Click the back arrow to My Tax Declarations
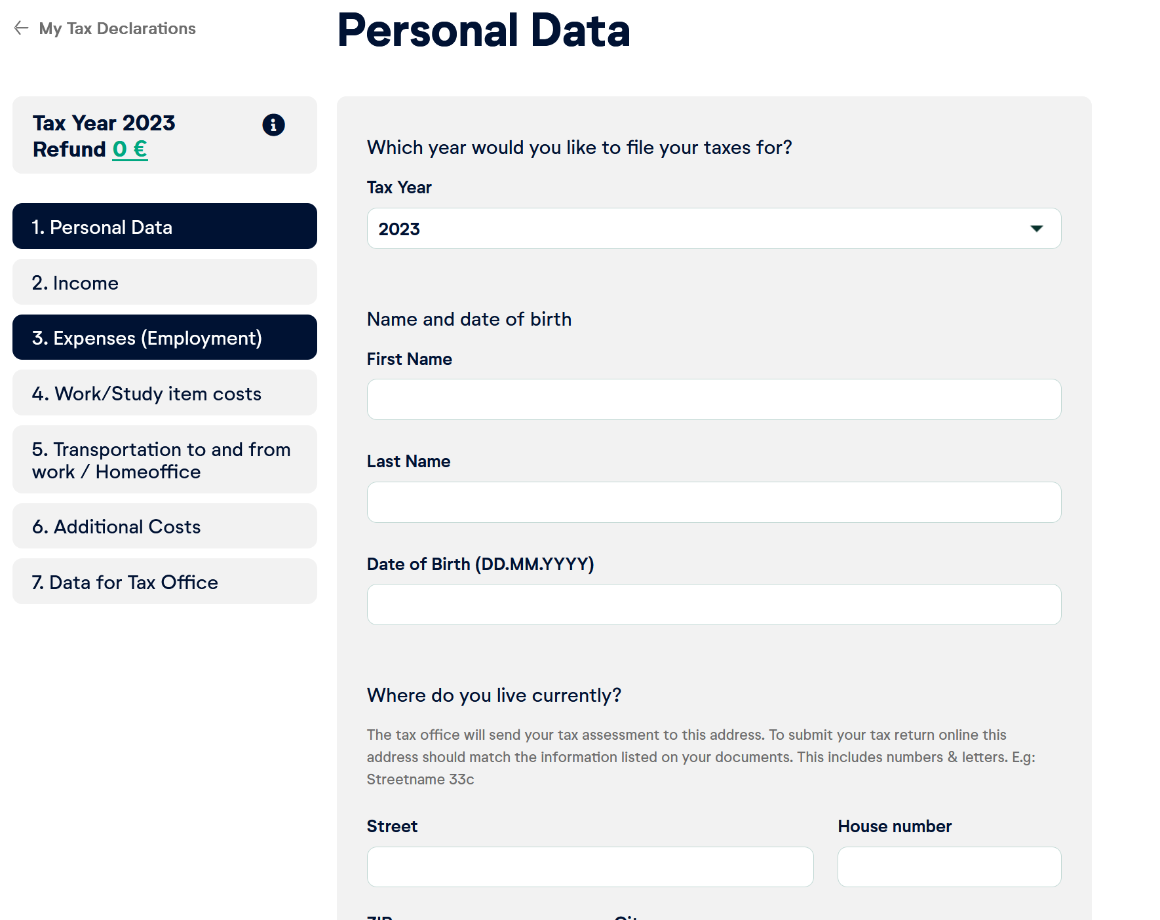 coord(20,28)
